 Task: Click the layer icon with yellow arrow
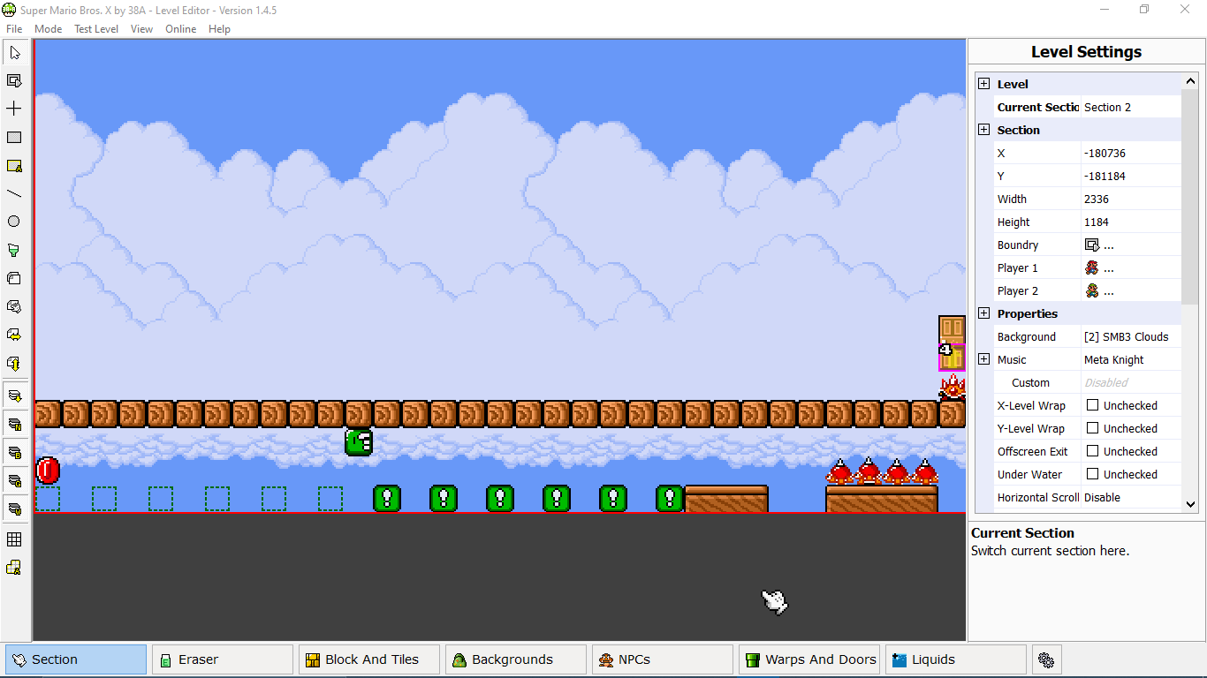pos(14,395)
